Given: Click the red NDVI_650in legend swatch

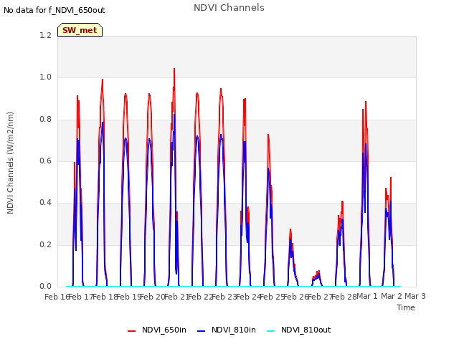Looking at the screenshot, I should tap(132, 331).
